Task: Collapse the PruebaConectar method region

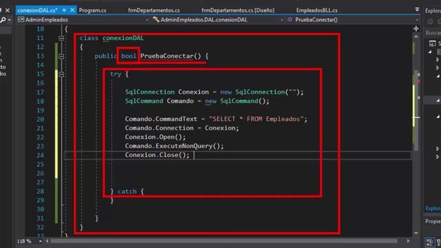Action: point(61,56)
